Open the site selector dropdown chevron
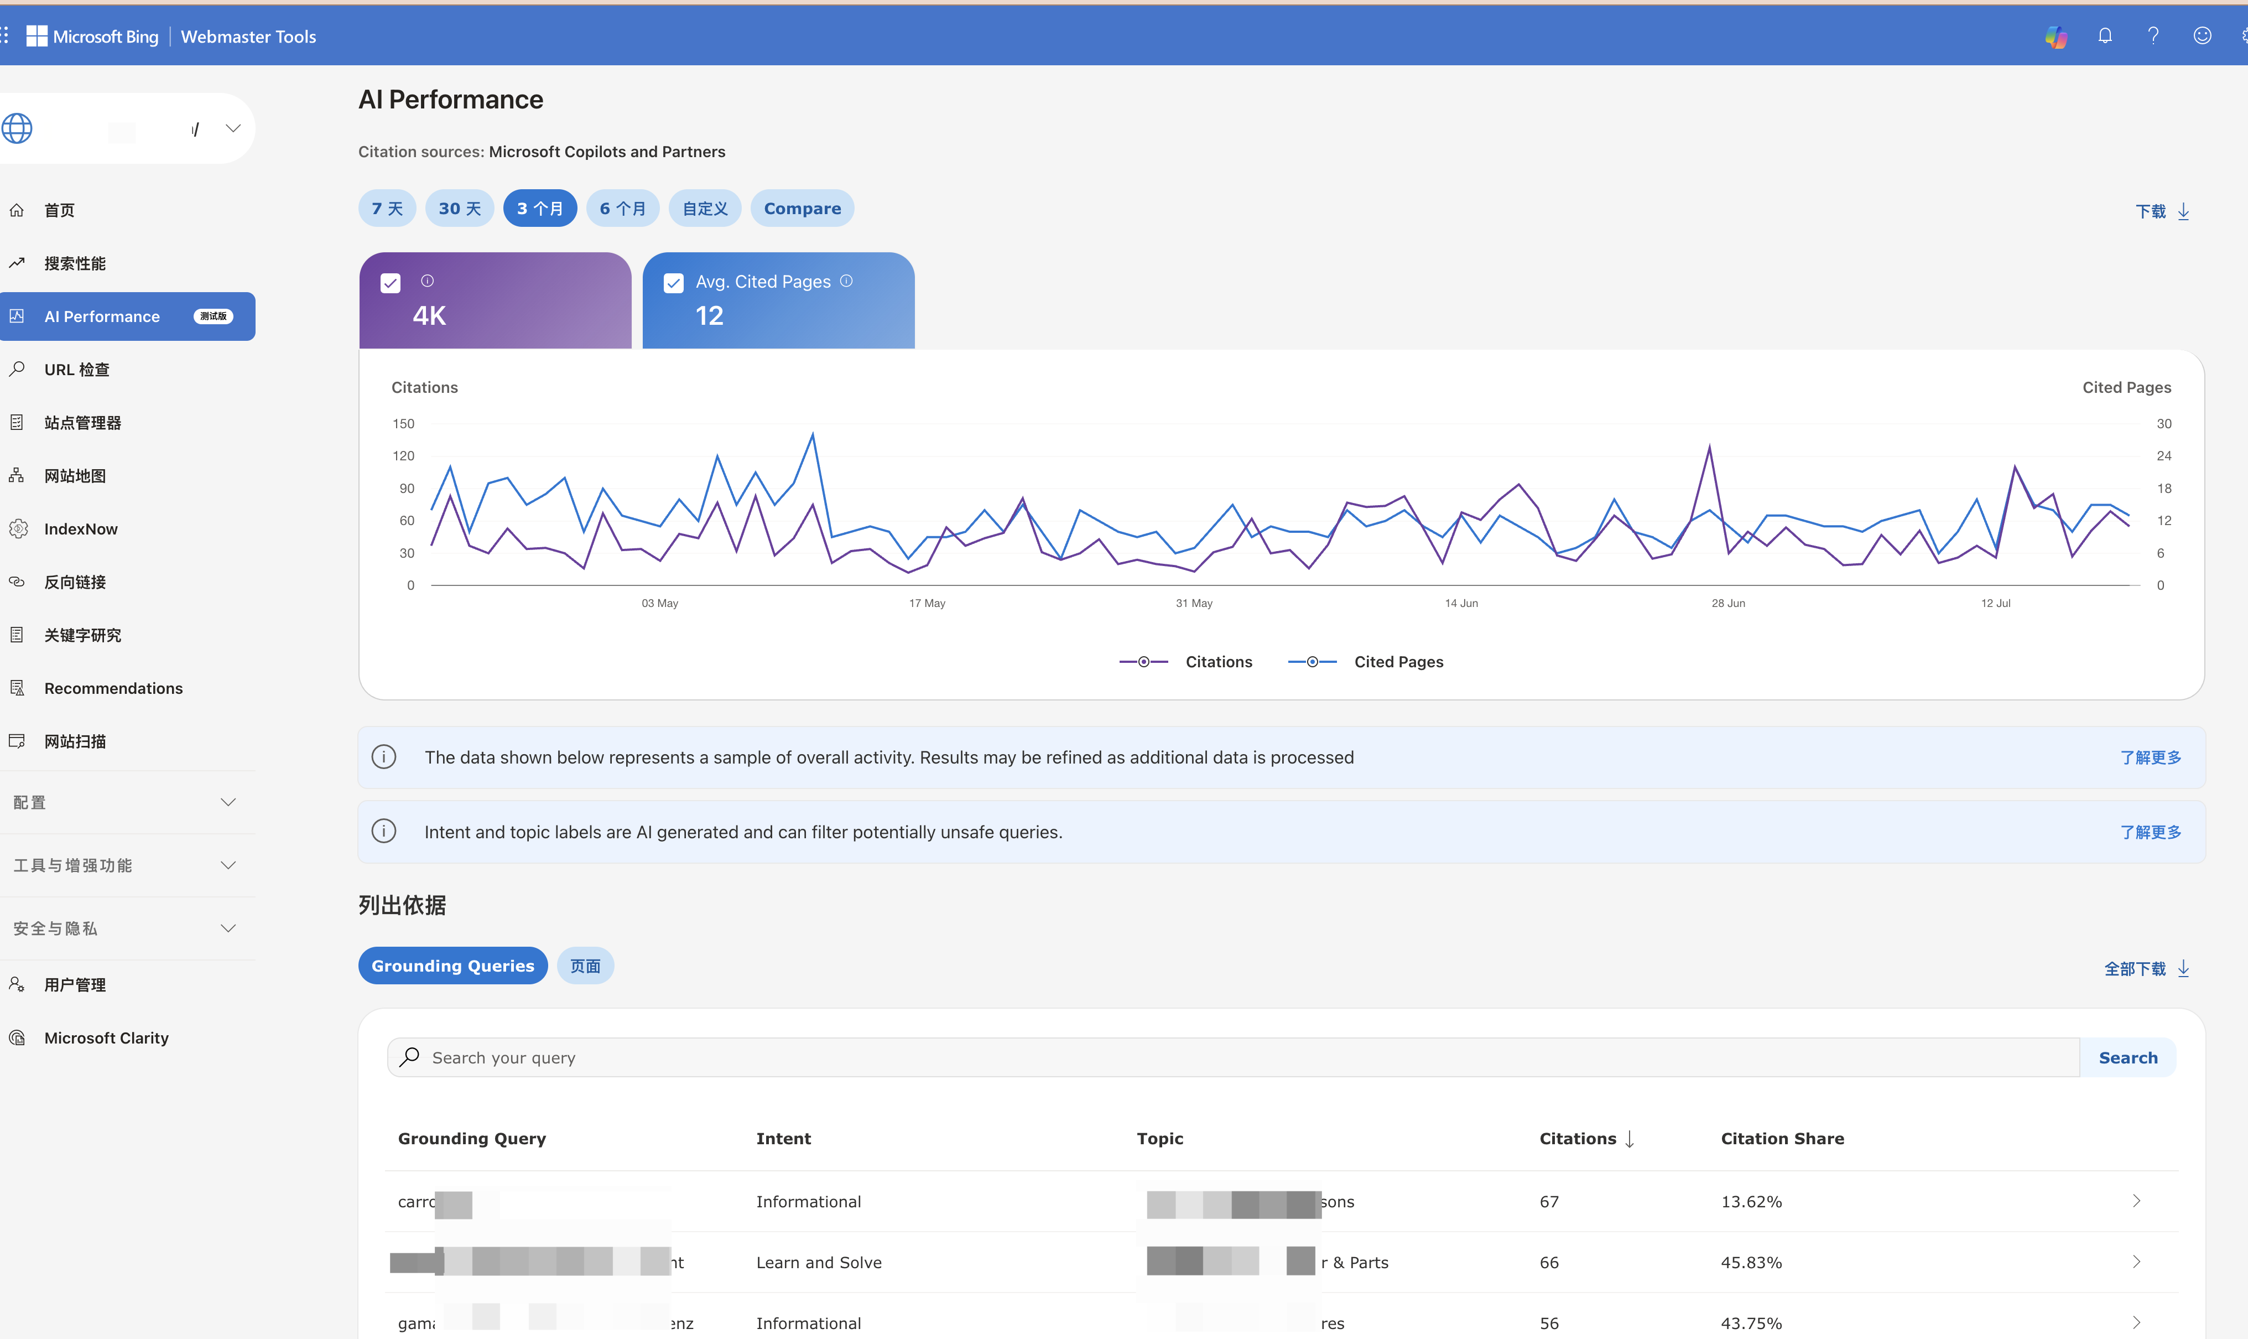Image resolution: width=2248 pixels, height=1339 pixels. pyautogui.click(x=233, y=128)
